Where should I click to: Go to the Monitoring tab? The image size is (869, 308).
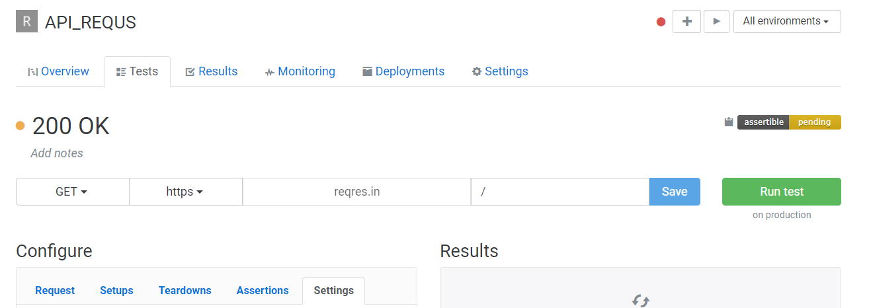pyautogui.click(x=300, y=71)
